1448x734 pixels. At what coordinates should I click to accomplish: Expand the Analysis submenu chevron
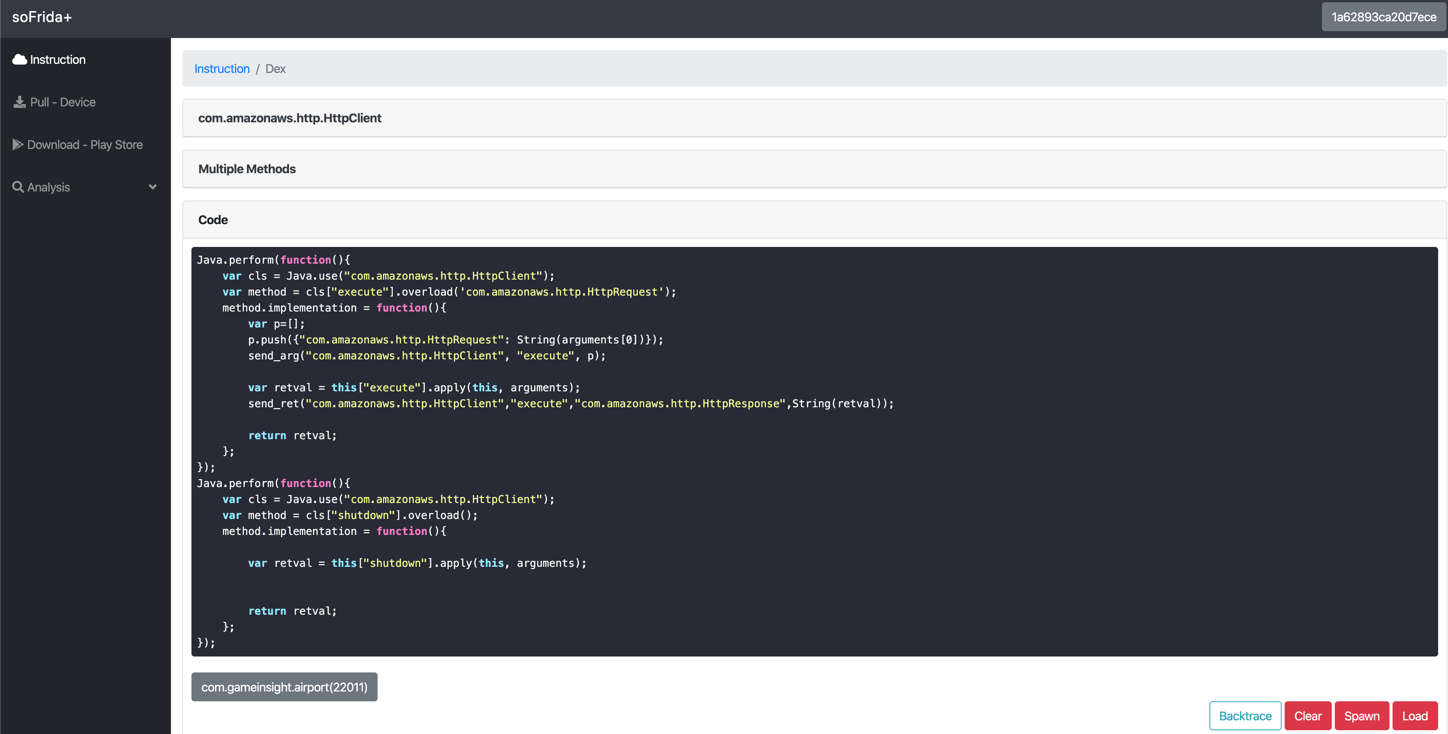(152, 187)
